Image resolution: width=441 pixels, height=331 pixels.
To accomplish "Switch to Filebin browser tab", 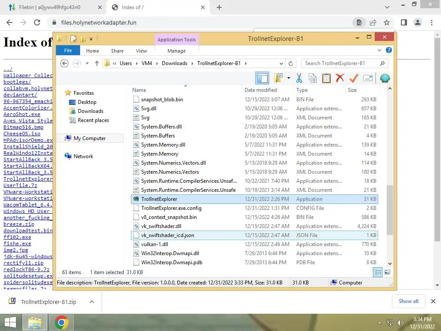I will (x=54, y=7).
